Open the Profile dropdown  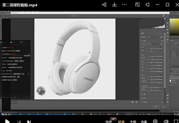(x=154, y=37)
